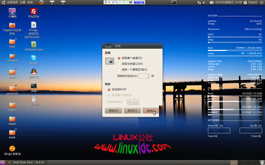The height and width of the screenshot is (165, 265).
Task: Open the date and time clock applet
Action: point(228,2)
